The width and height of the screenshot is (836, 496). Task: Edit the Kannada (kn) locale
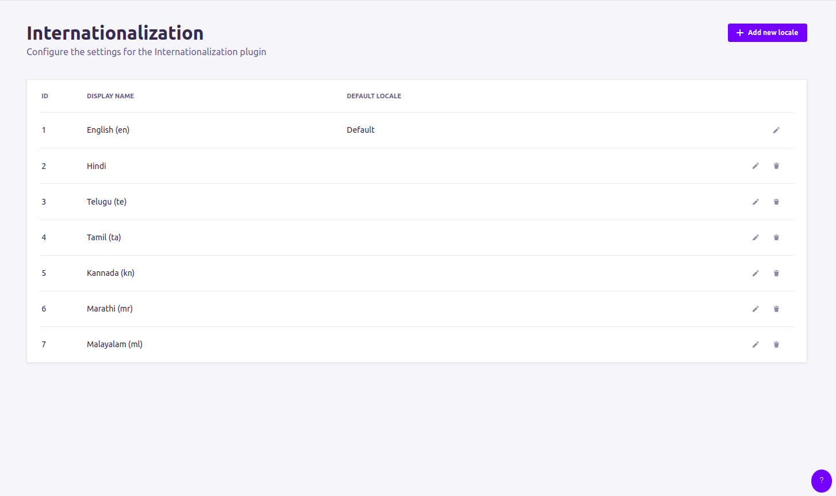click(x=756, y=273)
